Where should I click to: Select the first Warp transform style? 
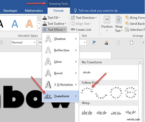pos(87,113)
